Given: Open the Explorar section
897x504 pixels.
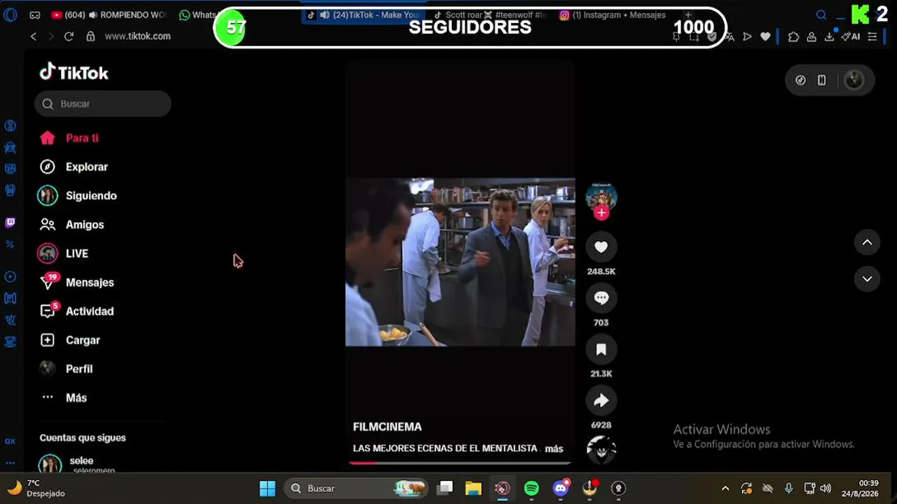Looking at the screenshot, I should click(74, 167).
